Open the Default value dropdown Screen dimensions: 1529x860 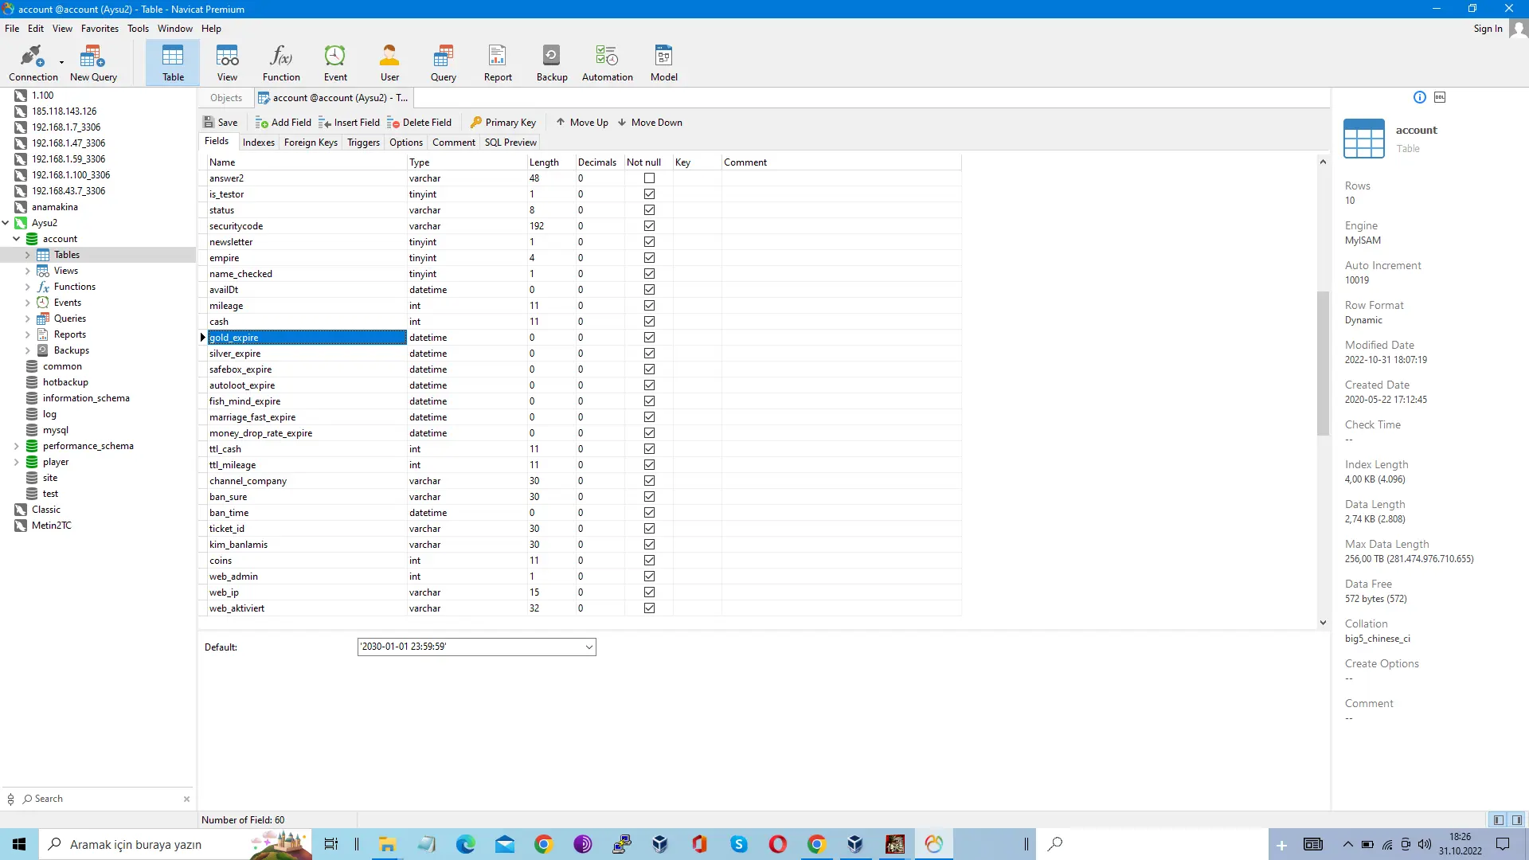(x=589, y=647)
